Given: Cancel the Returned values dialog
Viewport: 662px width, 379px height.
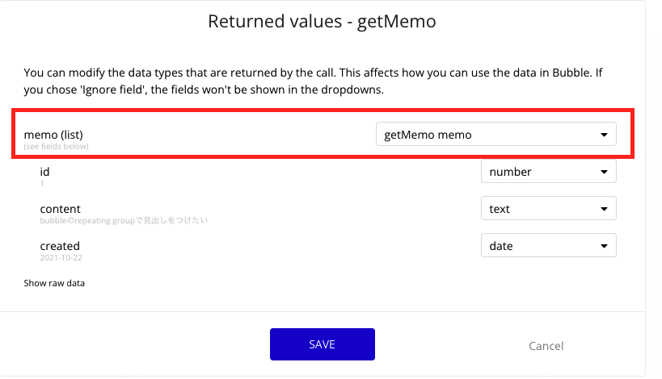Looking at the screenshot, I should pos(546,346).
